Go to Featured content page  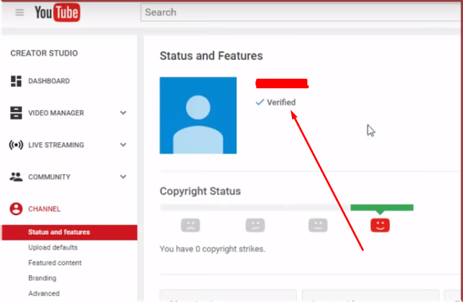(54, 263)
